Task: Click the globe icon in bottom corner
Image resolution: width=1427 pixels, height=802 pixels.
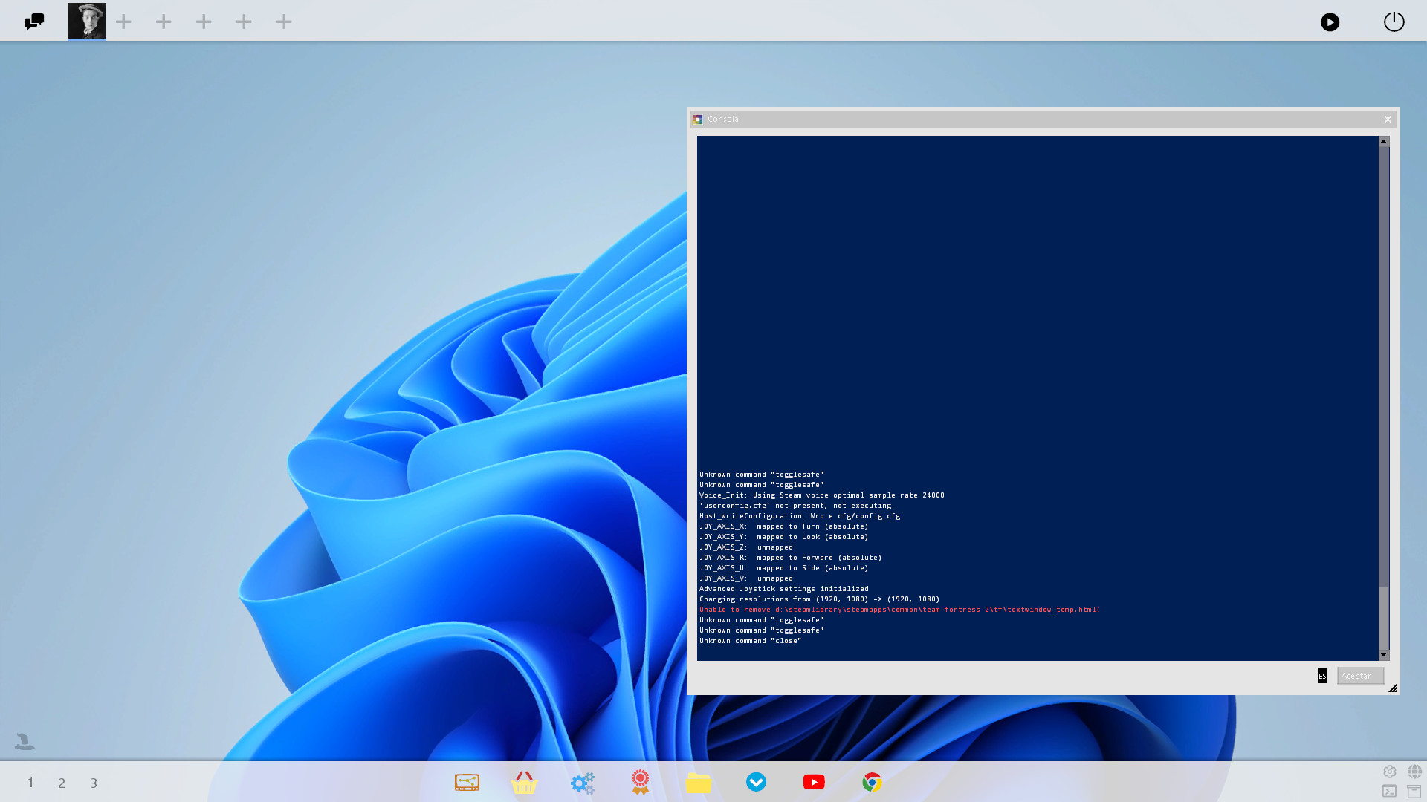Action: tap(1414, 772)
